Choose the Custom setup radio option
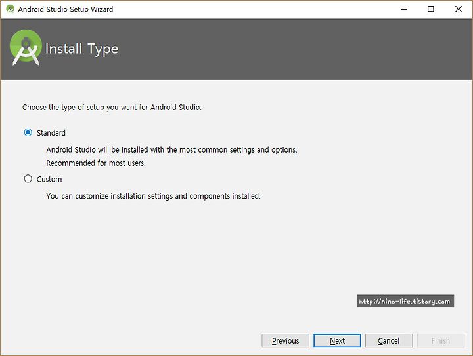 tap(28, 179)
